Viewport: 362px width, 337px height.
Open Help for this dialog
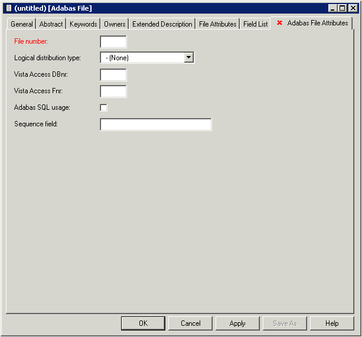[332, 323]
